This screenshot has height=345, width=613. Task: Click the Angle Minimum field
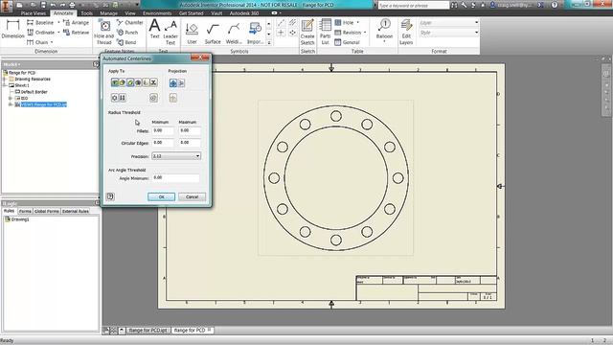click(175, 178)
